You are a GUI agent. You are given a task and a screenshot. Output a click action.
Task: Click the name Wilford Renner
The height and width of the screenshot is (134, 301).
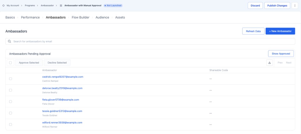[50, 127]
